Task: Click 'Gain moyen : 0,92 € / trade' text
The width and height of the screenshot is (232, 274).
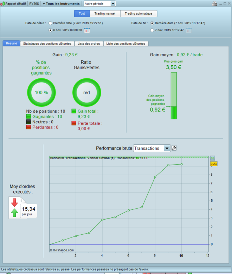Action: coord(176,55)
